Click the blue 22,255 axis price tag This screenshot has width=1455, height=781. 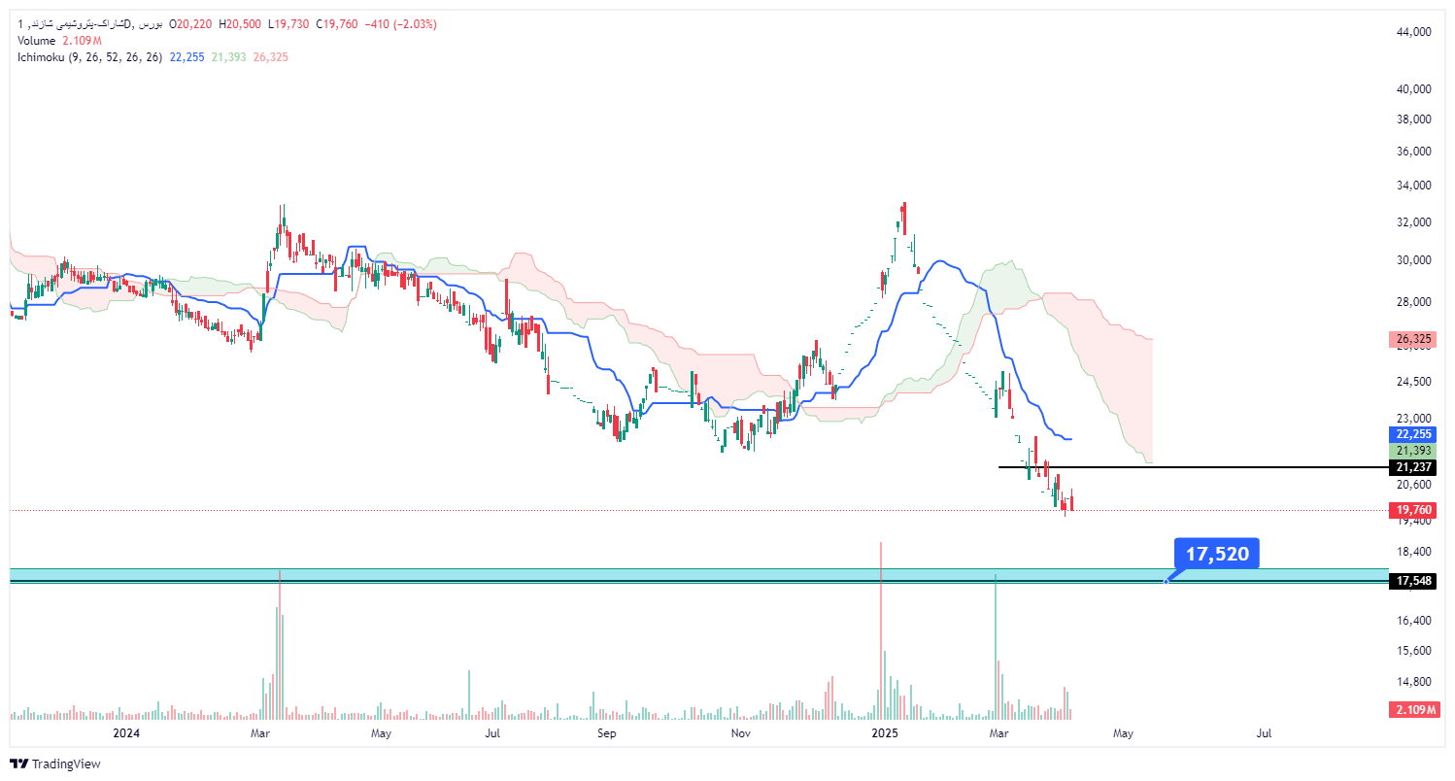(x=1414, y=434)
